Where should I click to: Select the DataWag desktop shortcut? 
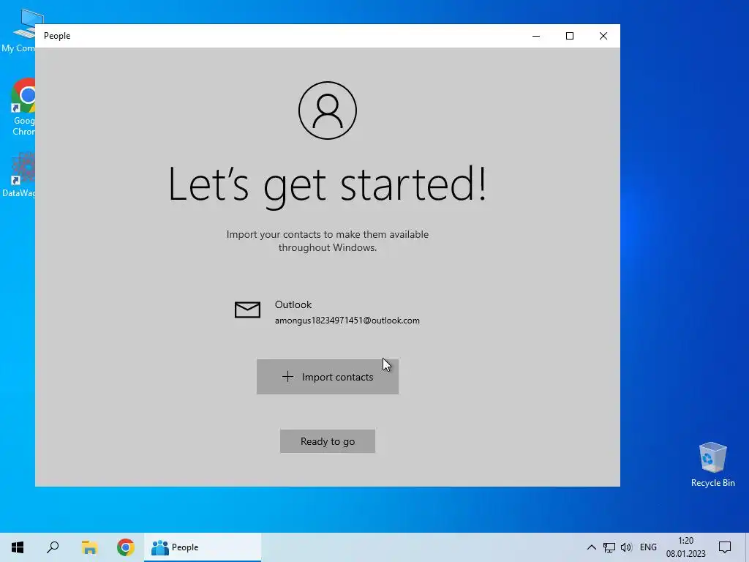tap(19, 175)
